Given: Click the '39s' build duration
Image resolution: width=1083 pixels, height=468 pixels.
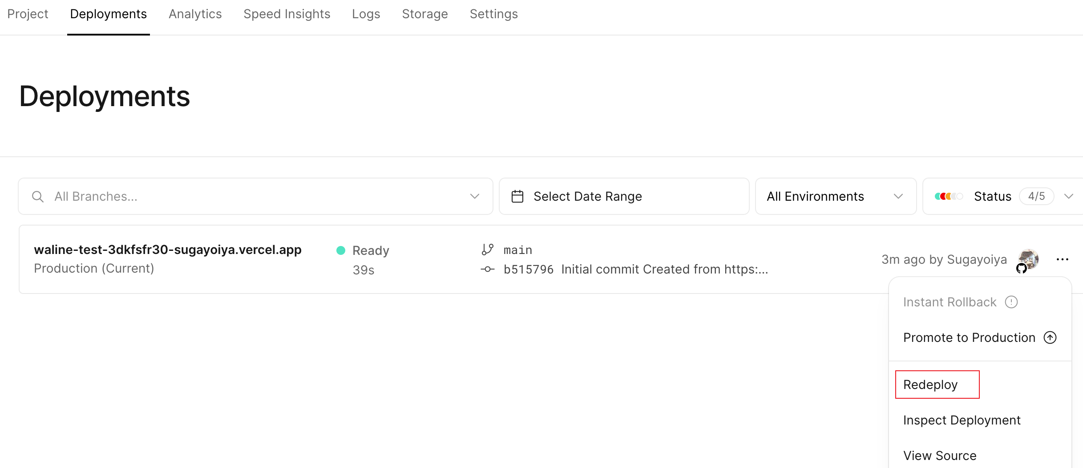Looking at the screenshot, I should tap(364, 270).
